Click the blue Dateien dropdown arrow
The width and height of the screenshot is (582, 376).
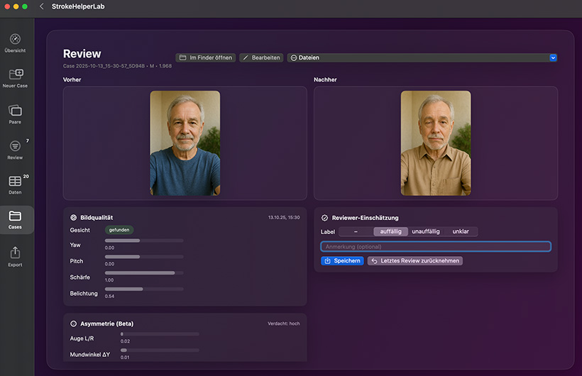pos(553,57)
